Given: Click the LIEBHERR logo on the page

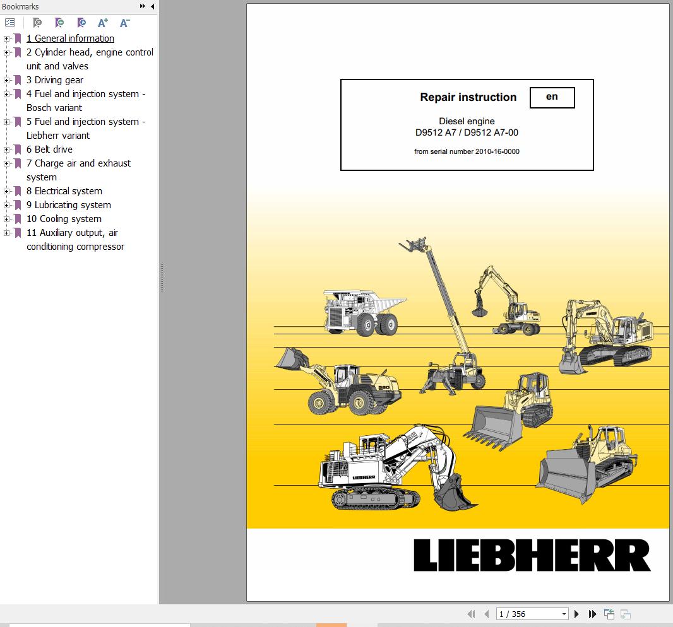Looking at the screenshot, I should (x=532, y=555).
